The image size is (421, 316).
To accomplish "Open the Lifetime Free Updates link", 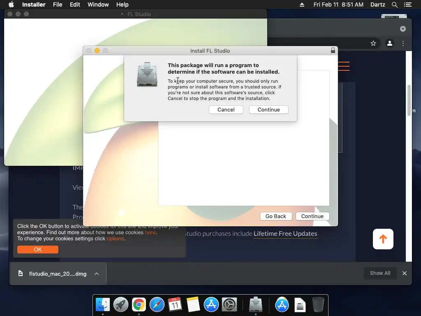I will [x=285, y=234].
